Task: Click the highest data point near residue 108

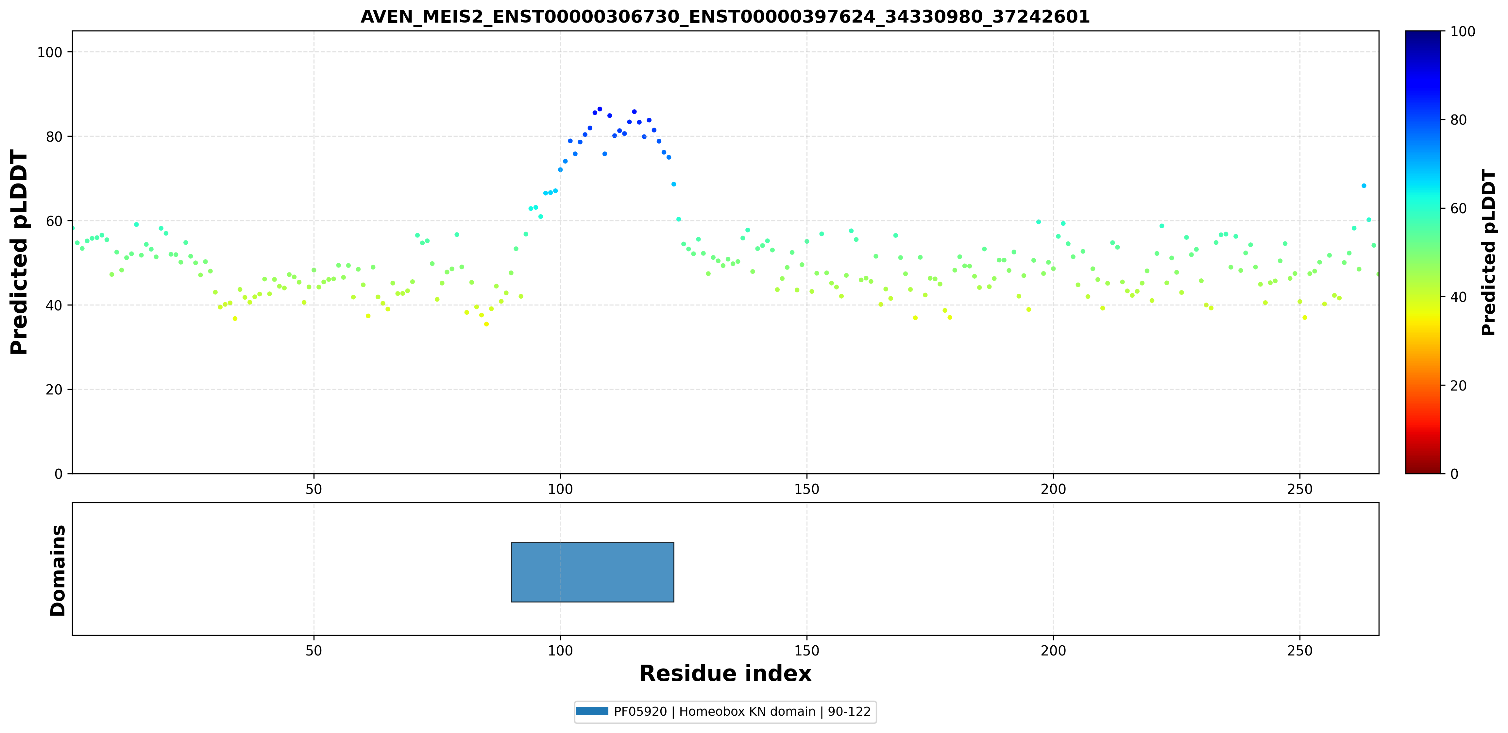Action: click(600, 109)
